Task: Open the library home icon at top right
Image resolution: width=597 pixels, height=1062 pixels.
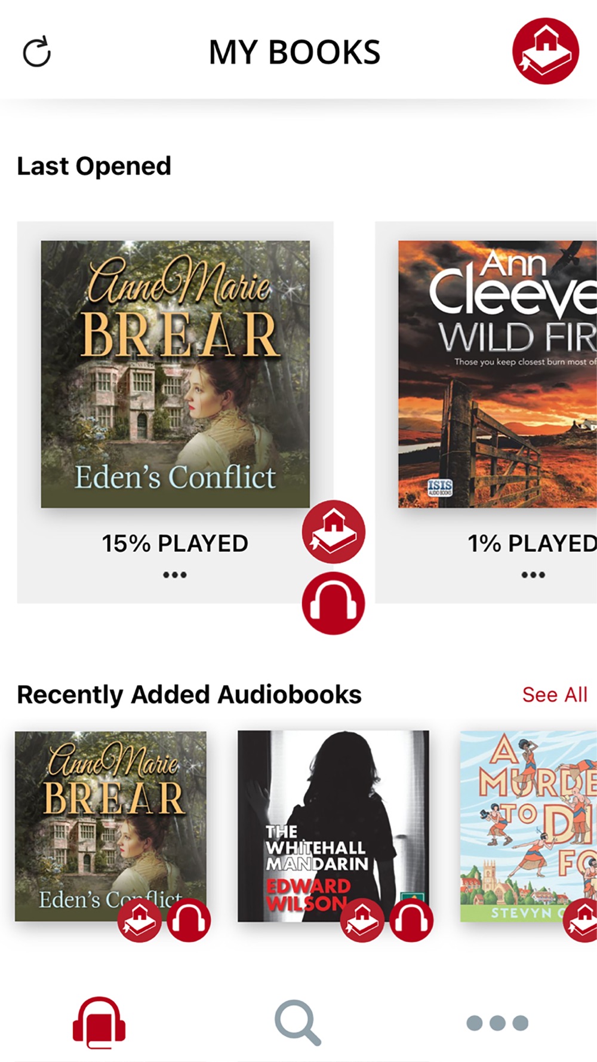Action: (x=546, y=51)
